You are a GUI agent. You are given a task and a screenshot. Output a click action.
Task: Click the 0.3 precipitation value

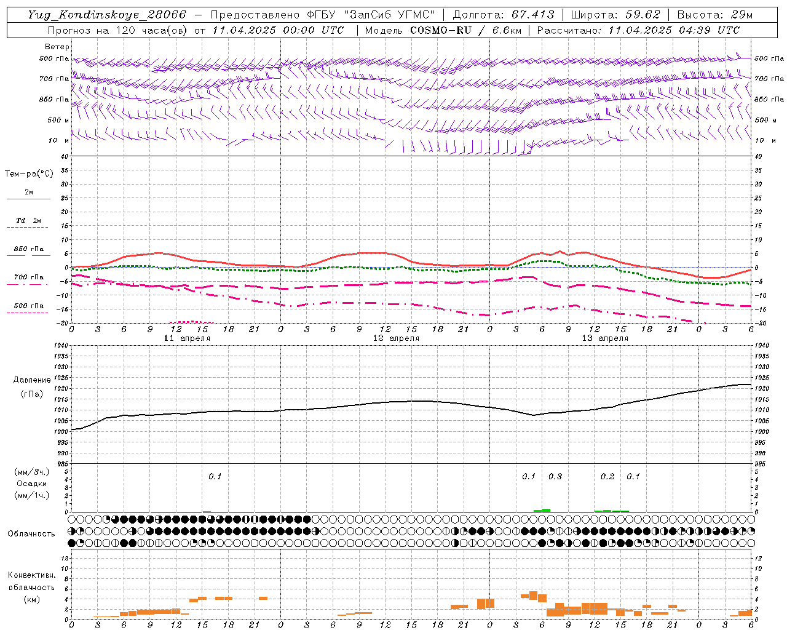coord(555,477)
